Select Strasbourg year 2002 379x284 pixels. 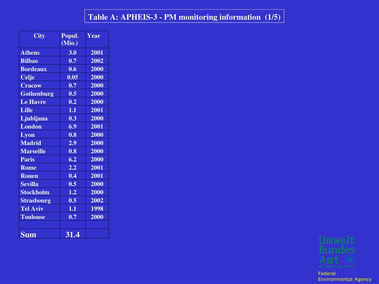point(97,200)
